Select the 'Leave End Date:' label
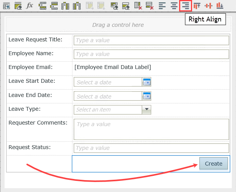236x192 pixels. tap(30, 95)
